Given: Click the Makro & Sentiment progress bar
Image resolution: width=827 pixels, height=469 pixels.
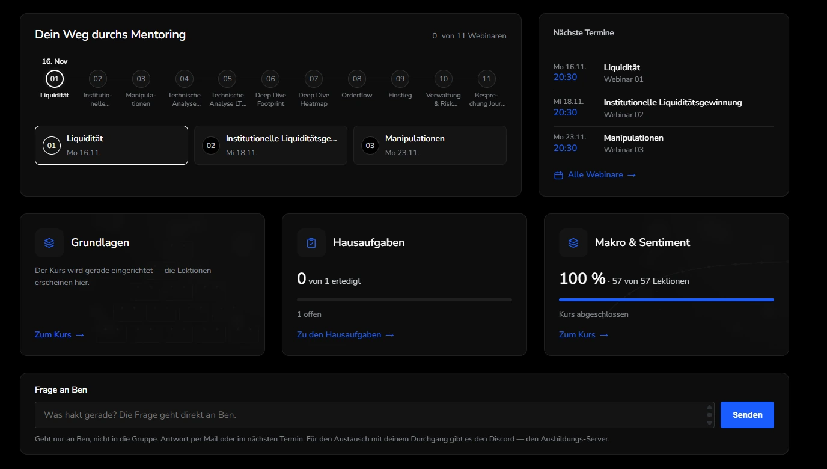Looking at the screenshot, I should point(667,299).
